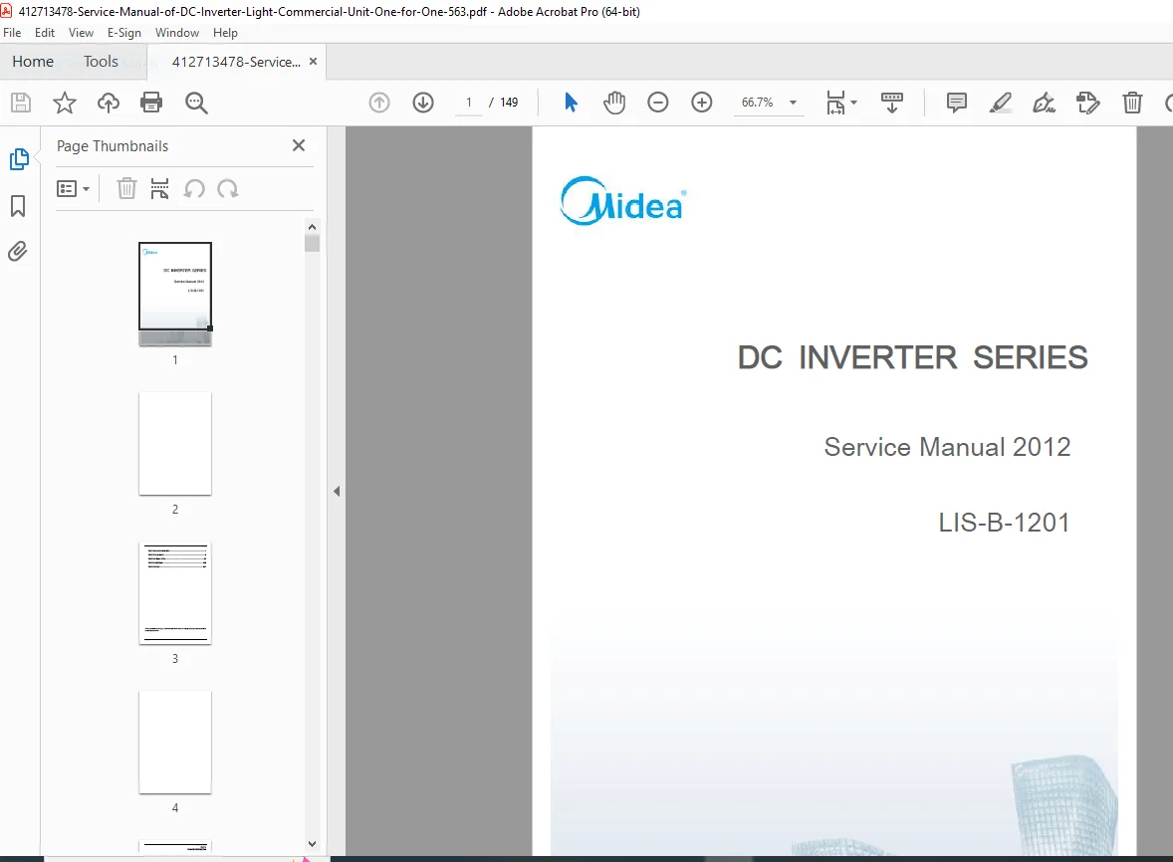Click the upload to cloud icon
1173x862 pixels.
109,103
